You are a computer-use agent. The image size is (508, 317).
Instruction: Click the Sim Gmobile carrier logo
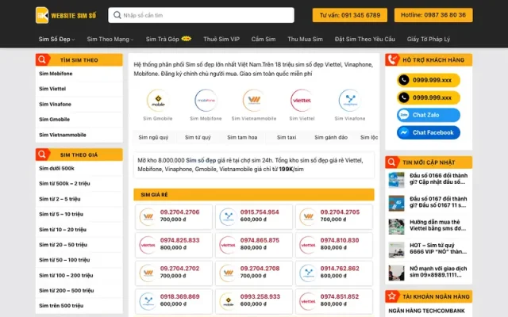158,101
